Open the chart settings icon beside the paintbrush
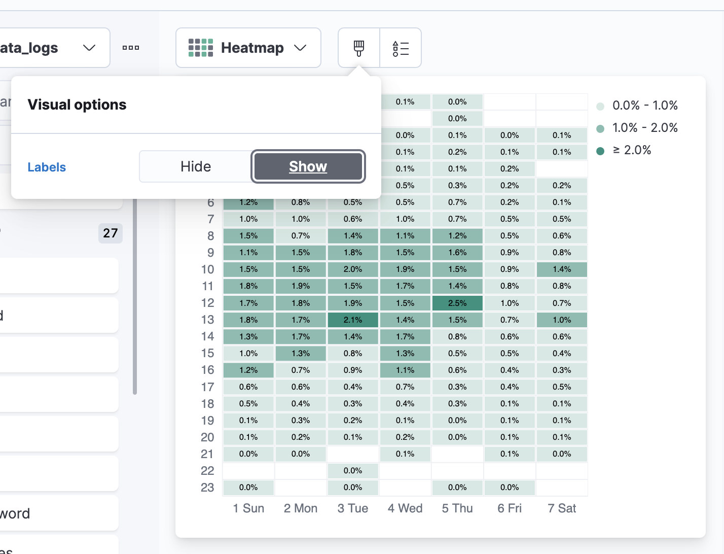 coord(401,47)
